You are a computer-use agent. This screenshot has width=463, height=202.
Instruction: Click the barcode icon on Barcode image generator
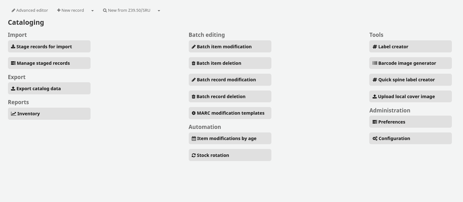(x=375, y=63)
